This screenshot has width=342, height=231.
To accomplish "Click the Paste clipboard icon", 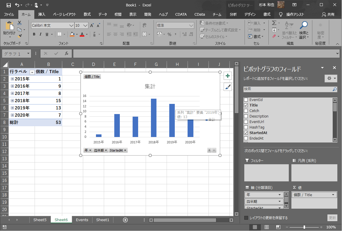I will 9,29.
